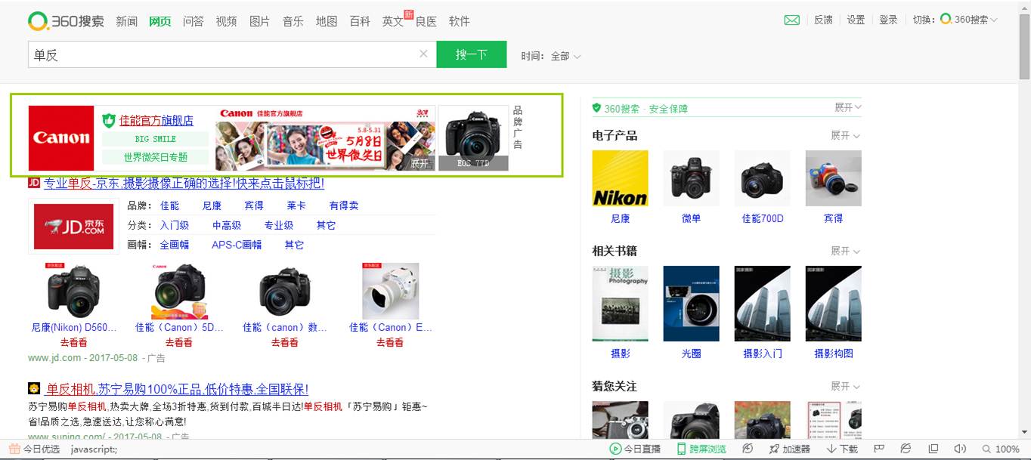Start 今日直播 live stream playback
This screenshot has height=460, width=1031.
click(x=637, y=449)
